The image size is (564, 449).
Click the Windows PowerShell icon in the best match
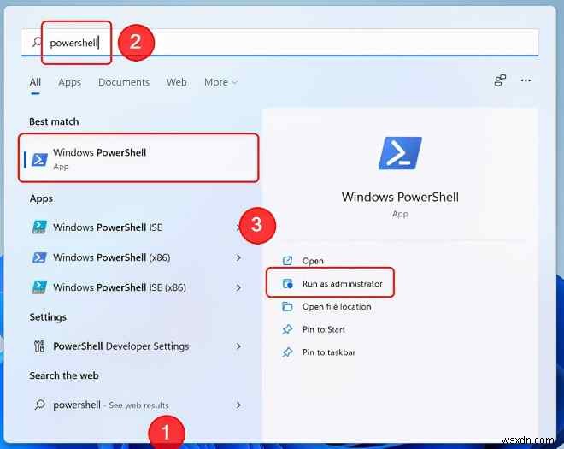pyautogui.click(x=39, y=159)
